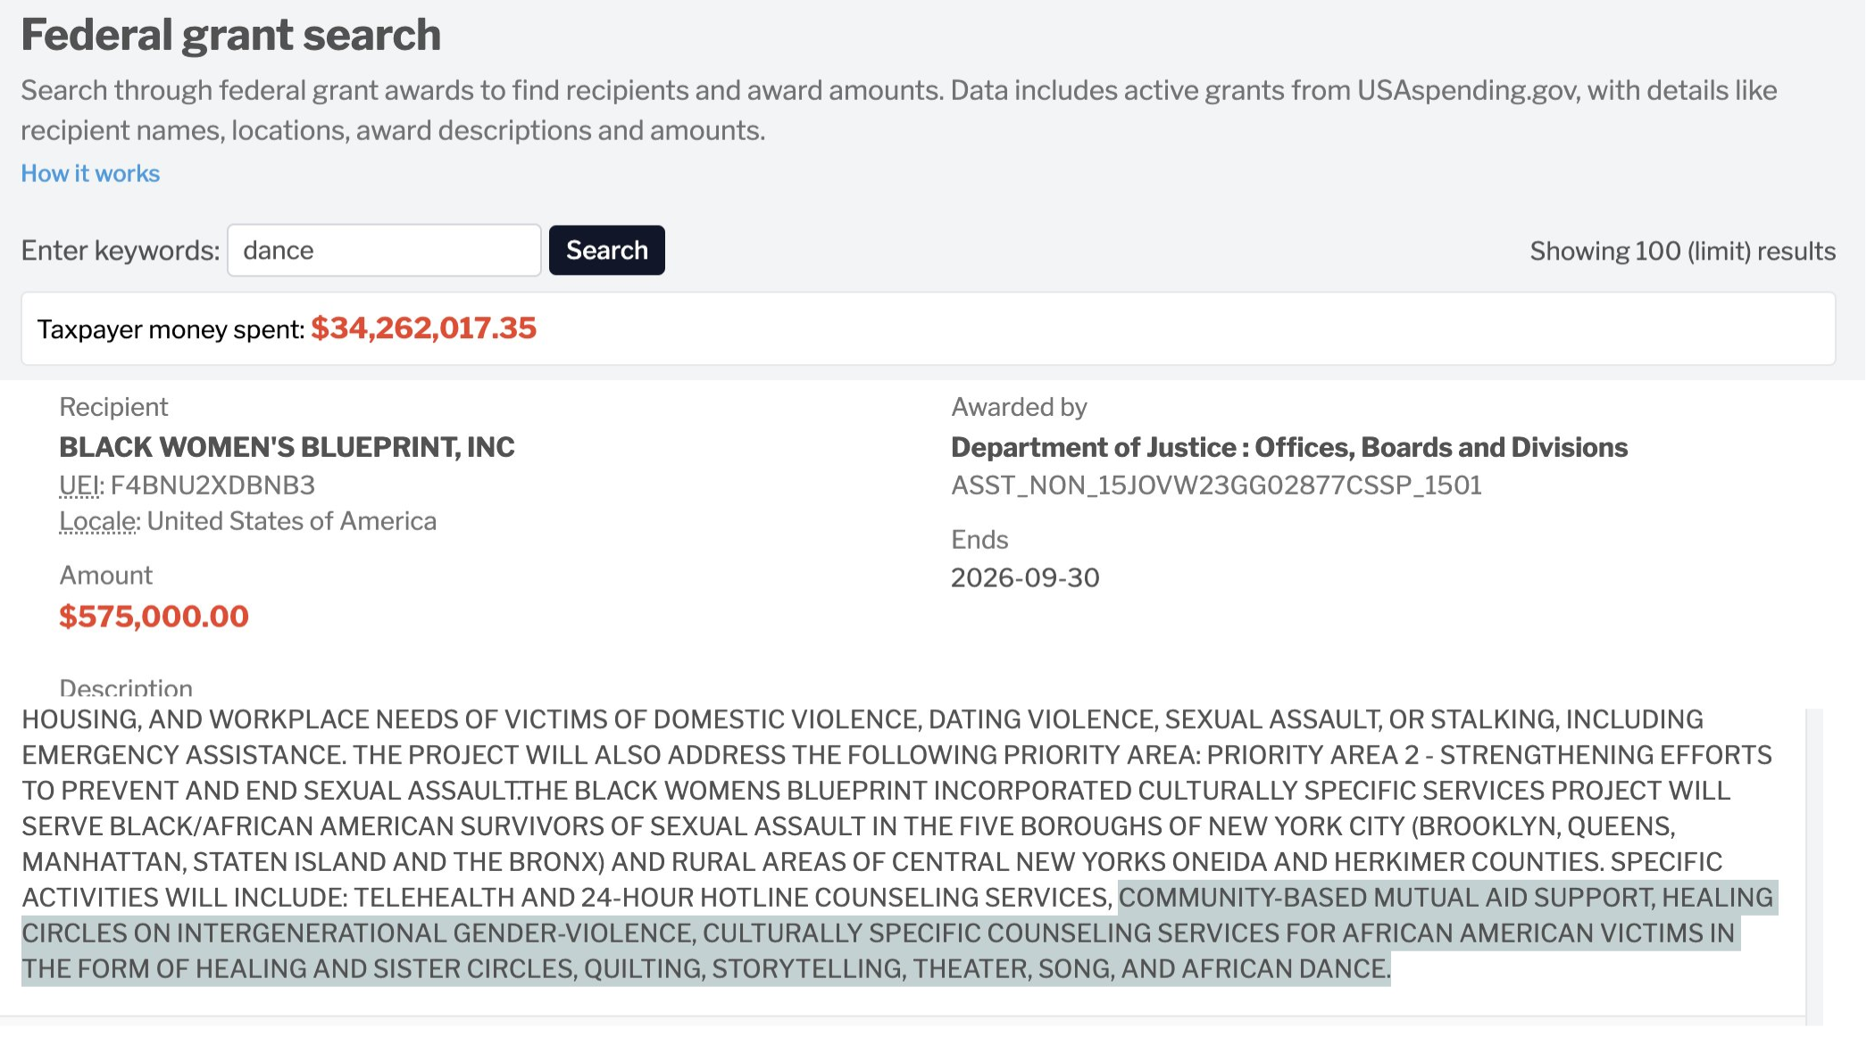Click the UEI value F4BNU2XDBNB3

pos(212,485)
